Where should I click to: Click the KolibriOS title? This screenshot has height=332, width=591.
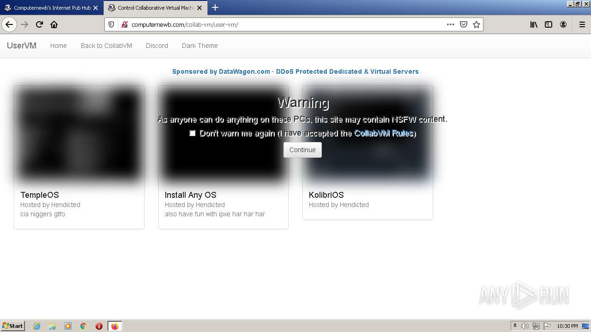[x=326, y=195]
